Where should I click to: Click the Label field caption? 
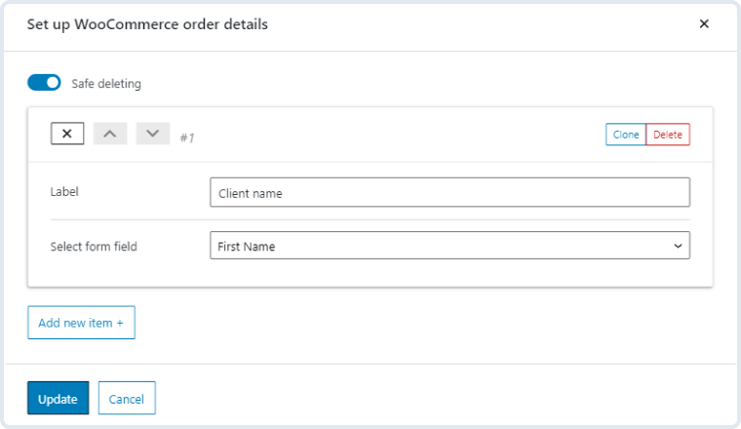64,192
